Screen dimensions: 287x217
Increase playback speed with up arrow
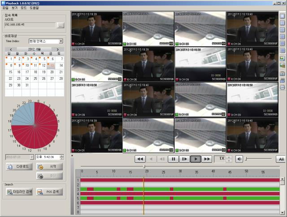[x=229, y=157]
